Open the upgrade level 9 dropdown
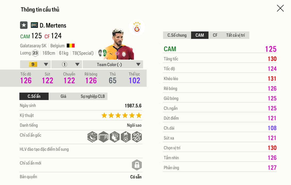This screenshot has width=291, height=185. click(35, 64)
